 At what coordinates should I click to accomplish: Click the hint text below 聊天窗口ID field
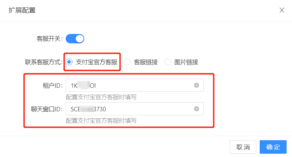[x=101, y=121]
